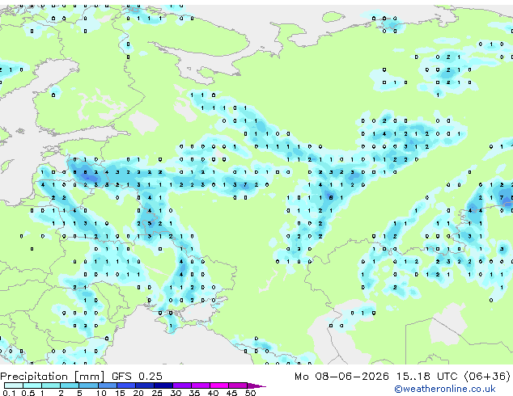The width and height of the screenshot is (513, 396).
Task: Click the 'Precipitation [mm]' title text
Action: click(x=53, y=377)
